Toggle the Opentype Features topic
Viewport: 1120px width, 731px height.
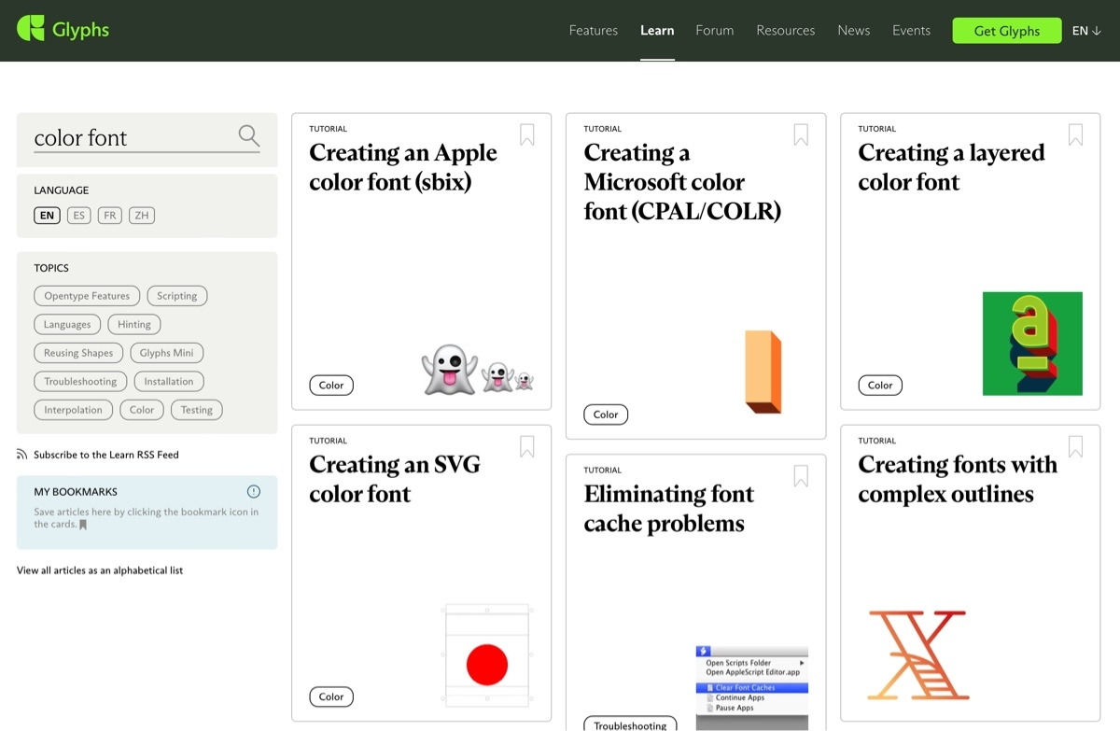click(x=87, y=296)
